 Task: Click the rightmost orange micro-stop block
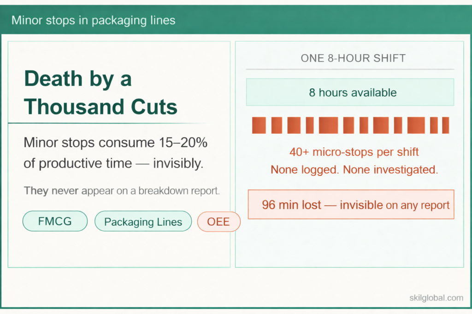pos(445,125)
